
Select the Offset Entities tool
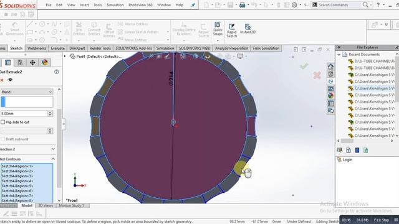[109, 30]
